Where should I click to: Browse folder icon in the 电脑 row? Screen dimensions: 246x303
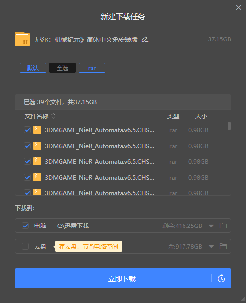223,226
